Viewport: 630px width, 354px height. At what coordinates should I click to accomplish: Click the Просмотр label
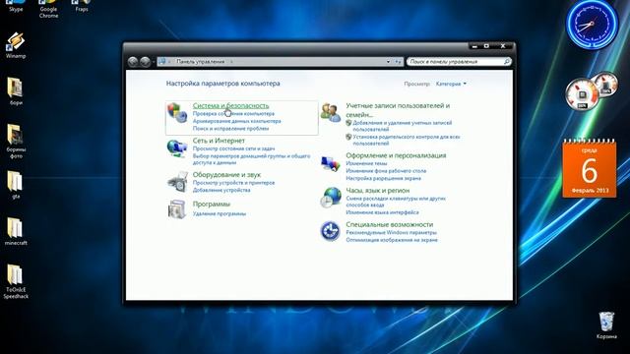coord(417,84)
